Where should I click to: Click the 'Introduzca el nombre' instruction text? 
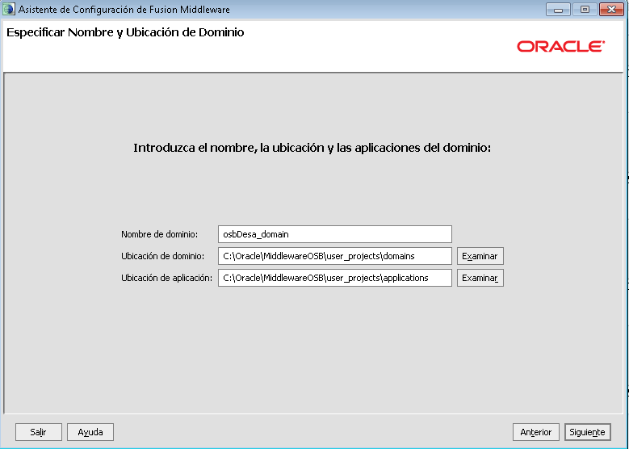pos(312,148)
